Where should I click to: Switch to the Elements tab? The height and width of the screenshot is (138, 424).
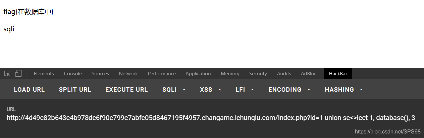click(x=44, y=74)
